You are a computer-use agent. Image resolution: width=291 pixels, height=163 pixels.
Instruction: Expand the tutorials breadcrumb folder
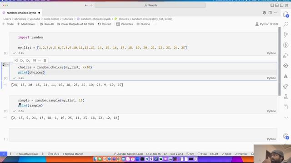pyautogui.click(x=68, y=19)
